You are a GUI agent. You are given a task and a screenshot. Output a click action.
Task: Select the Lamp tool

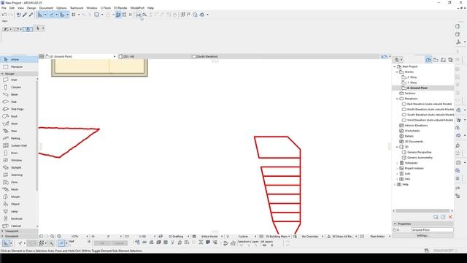(19, 211)
